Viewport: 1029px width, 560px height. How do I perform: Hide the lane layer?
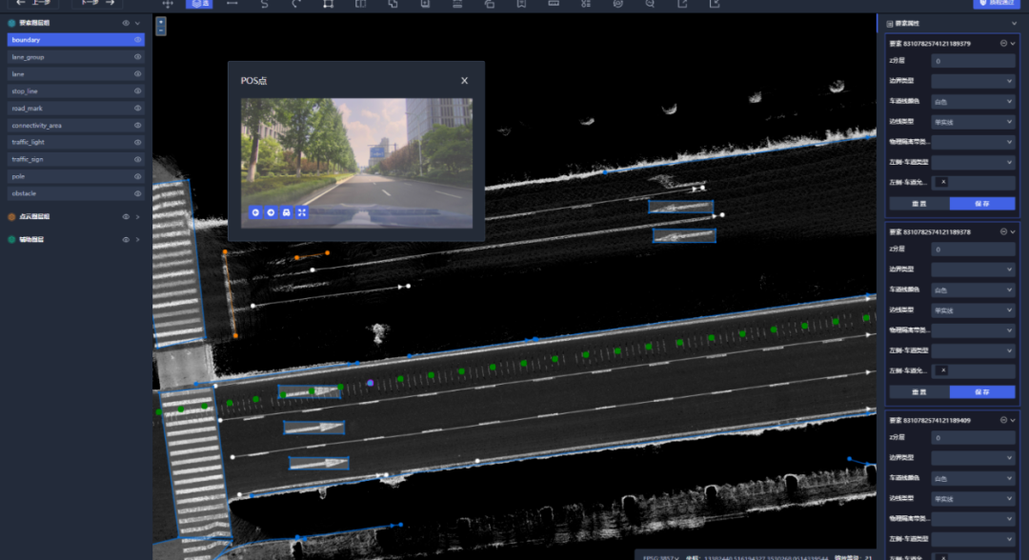pyautogui.click(x=138, y=74)
